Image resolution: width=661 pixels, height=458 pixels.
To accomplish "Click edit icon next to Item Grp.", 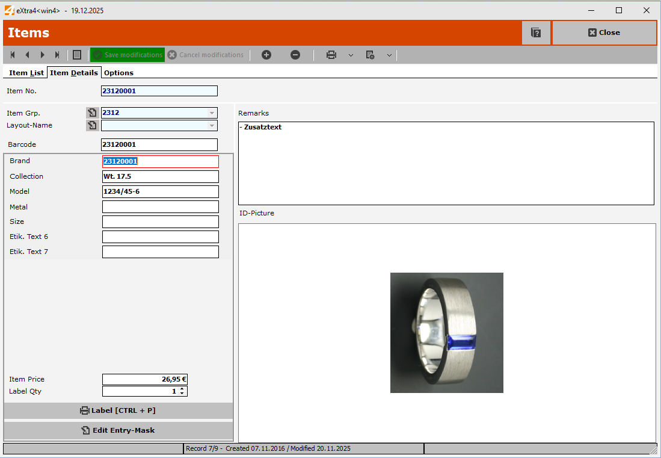I will (x=92, y=113).
